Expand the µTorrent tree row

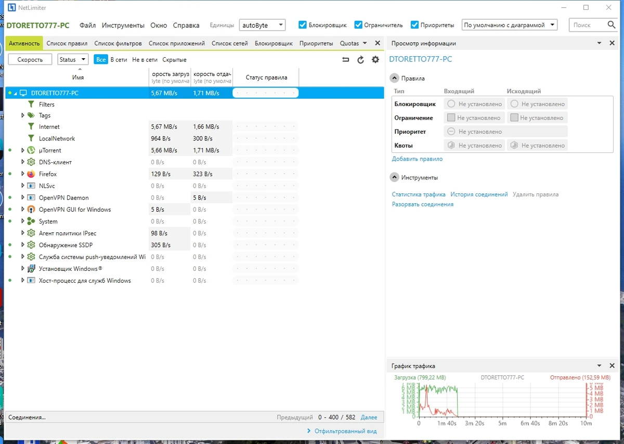pos(23,150)
